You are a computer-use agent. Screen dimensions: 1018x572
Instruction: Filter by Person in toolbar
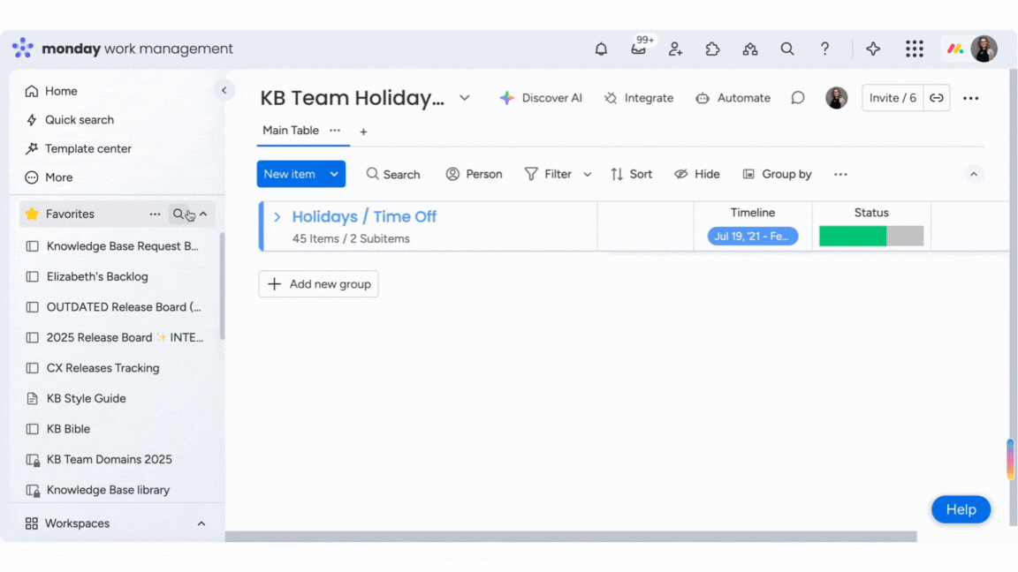pyautogui.click(x=474, y=174)
